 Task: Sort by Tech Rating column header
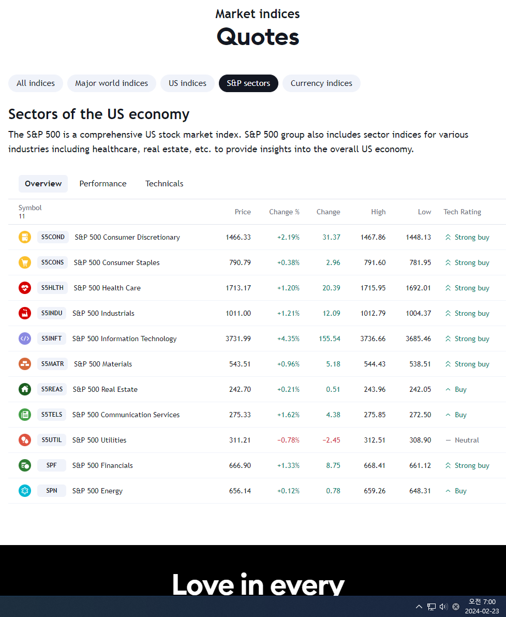(463, 212)
